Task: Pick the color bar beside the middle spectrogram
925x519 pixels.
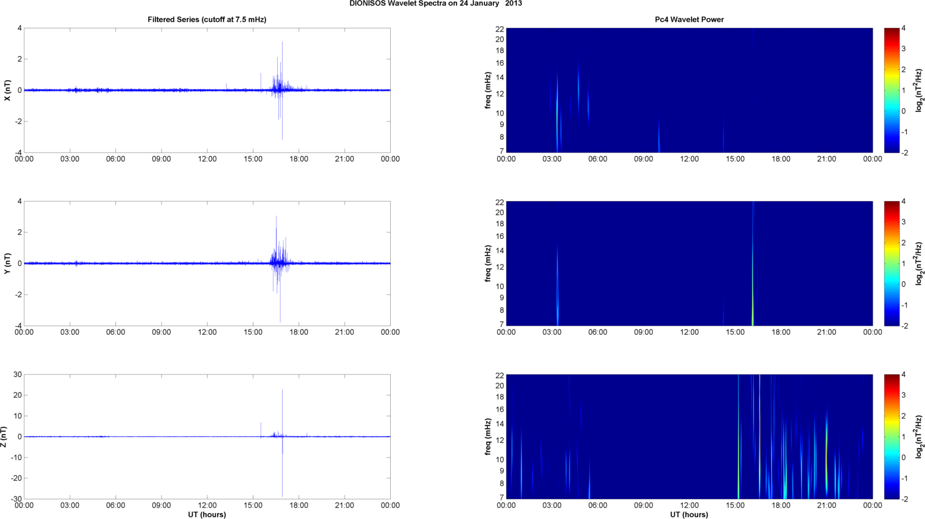Action: pos(892,264)
